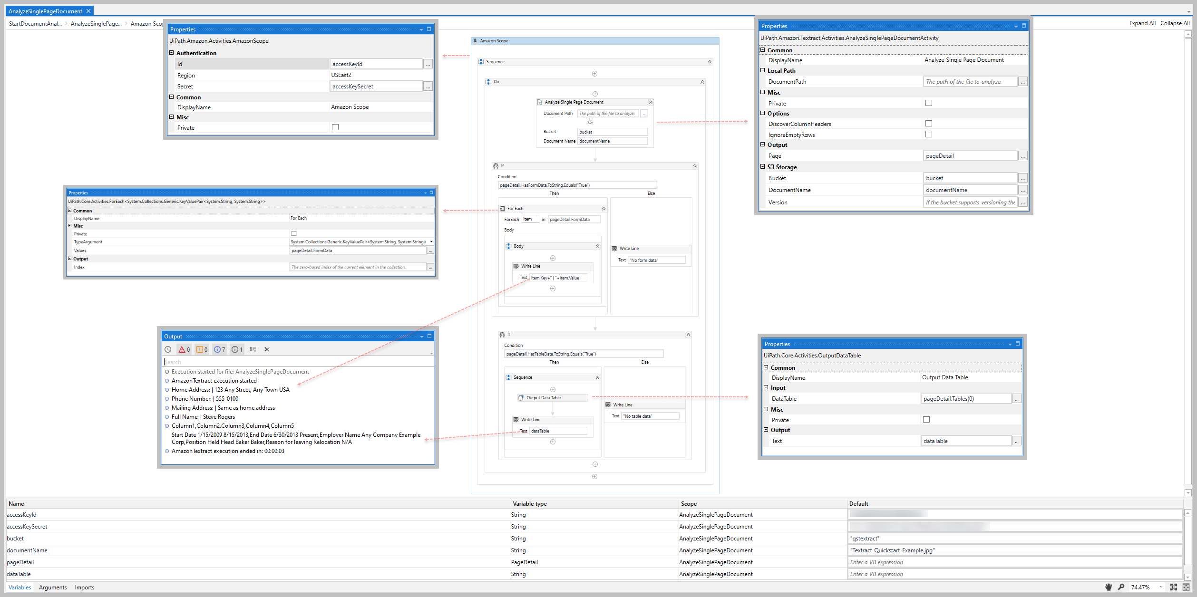Click the magnifier zoom icon in the status bar

click(1121, 587)
